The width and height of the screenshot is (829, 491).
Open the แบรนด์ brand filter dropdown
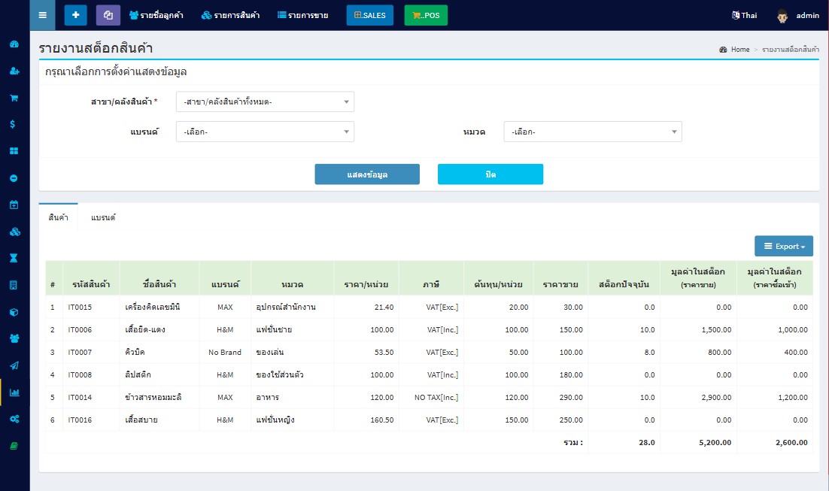click(265, 132)
